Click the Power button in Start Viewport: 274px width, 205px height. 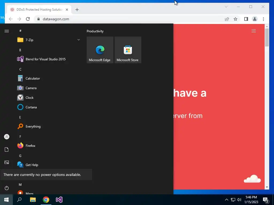tap(7, 188)
